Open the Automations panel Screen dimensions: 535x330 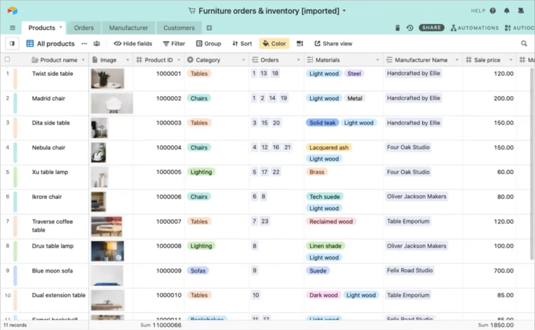click(474, 28)
